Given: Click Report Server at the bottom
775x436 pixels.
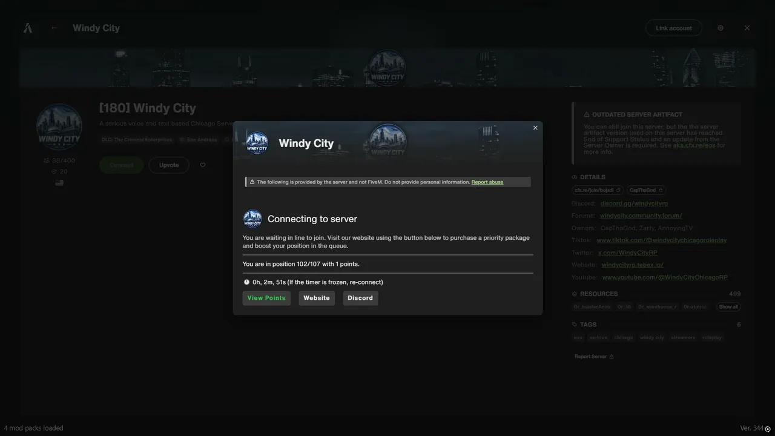Looking at the screenshot, I should 594,357.
